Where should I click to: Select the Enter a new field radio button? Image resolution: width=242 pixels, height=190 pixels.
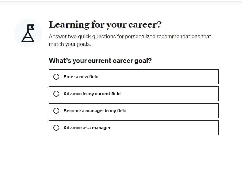click(x=56, y=77)
